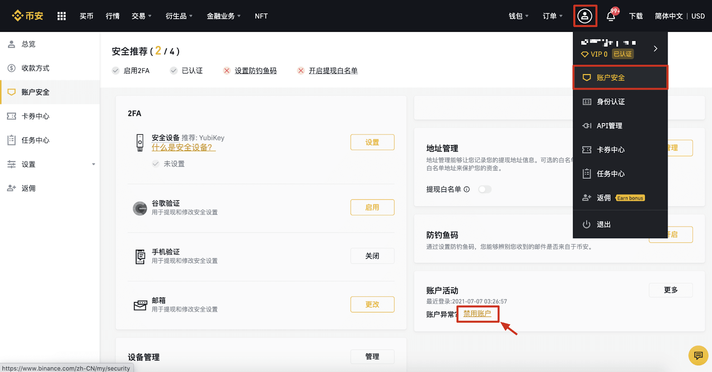Viewport: 712px width, 372px height.
Task: Open the apps grid menu
Action: pos(62,16)
